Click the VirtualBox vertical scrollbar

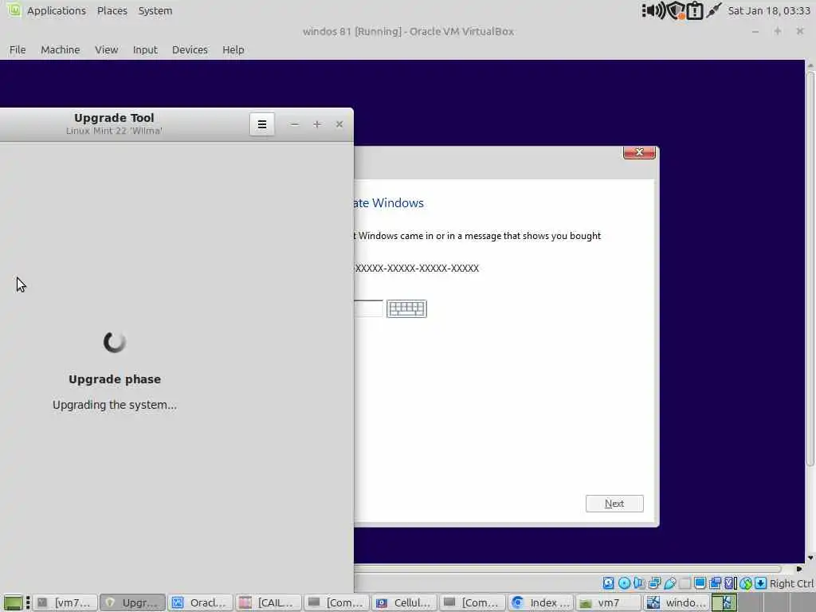click(x=810, y=269)
